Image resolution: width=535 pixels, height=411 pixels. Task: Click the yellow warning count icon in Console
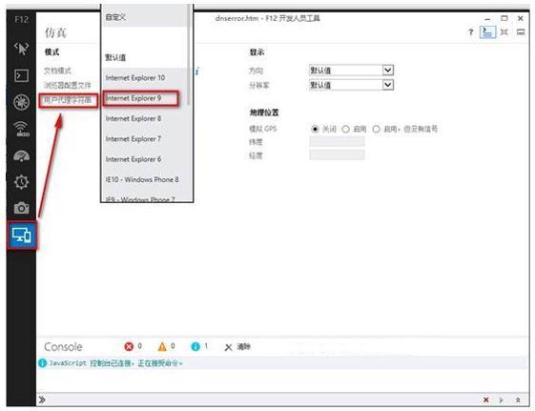coord(162,346)
